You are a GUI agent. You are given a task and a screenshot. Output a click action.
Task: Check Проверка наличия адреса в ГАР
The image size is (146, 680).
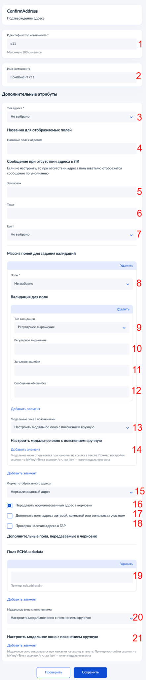pyautogui.click(x=10, y=526)
